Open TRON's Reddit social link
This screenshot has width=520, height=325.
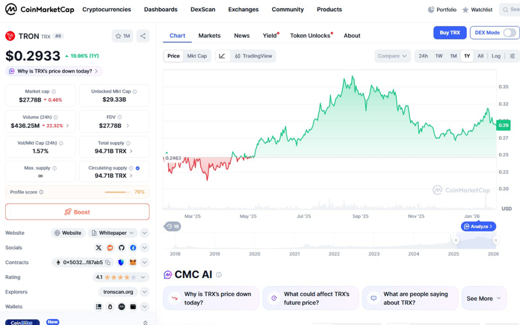(x=110, y=248)
